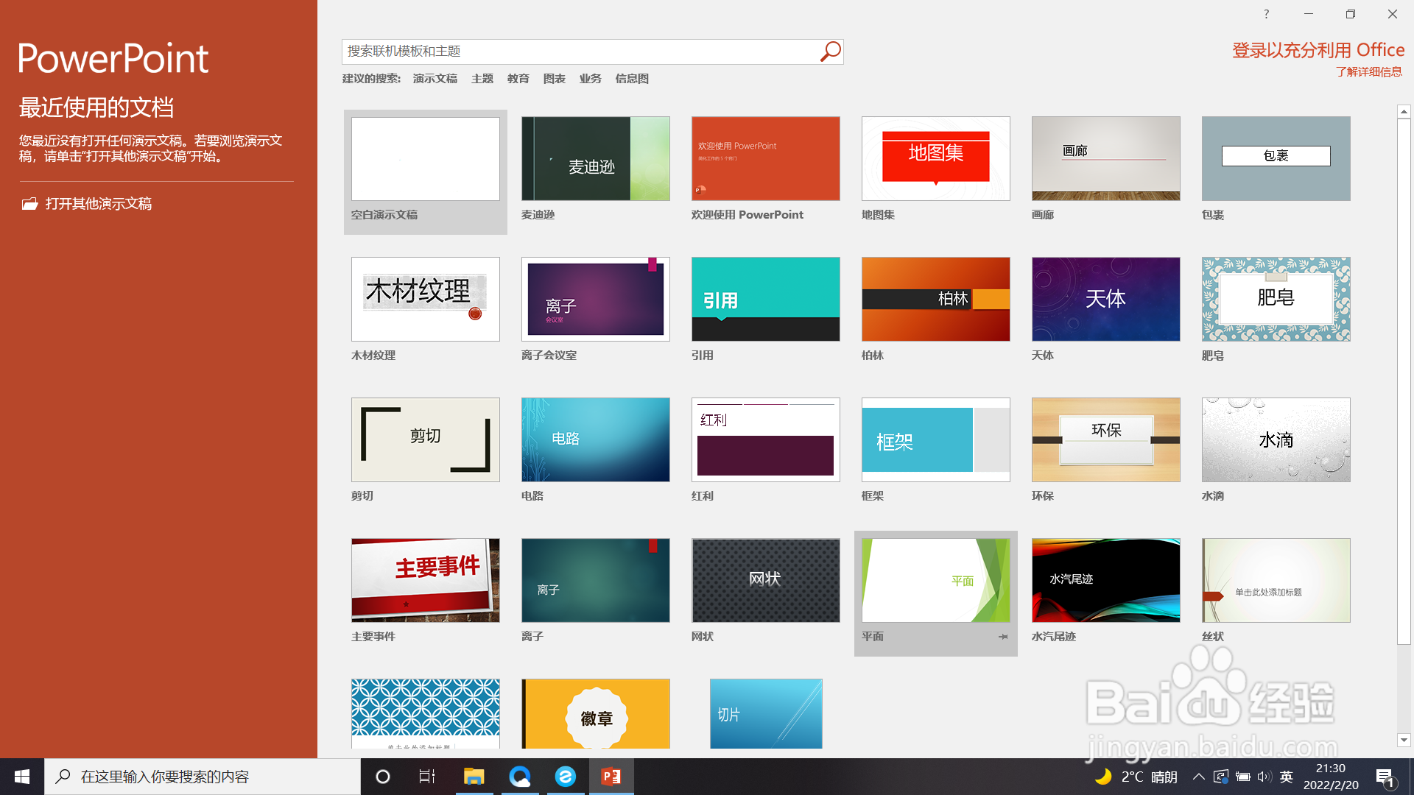Screen dimensions: 1414x795
Task: Show hidden tray icons chevron
Action: 1199,777
